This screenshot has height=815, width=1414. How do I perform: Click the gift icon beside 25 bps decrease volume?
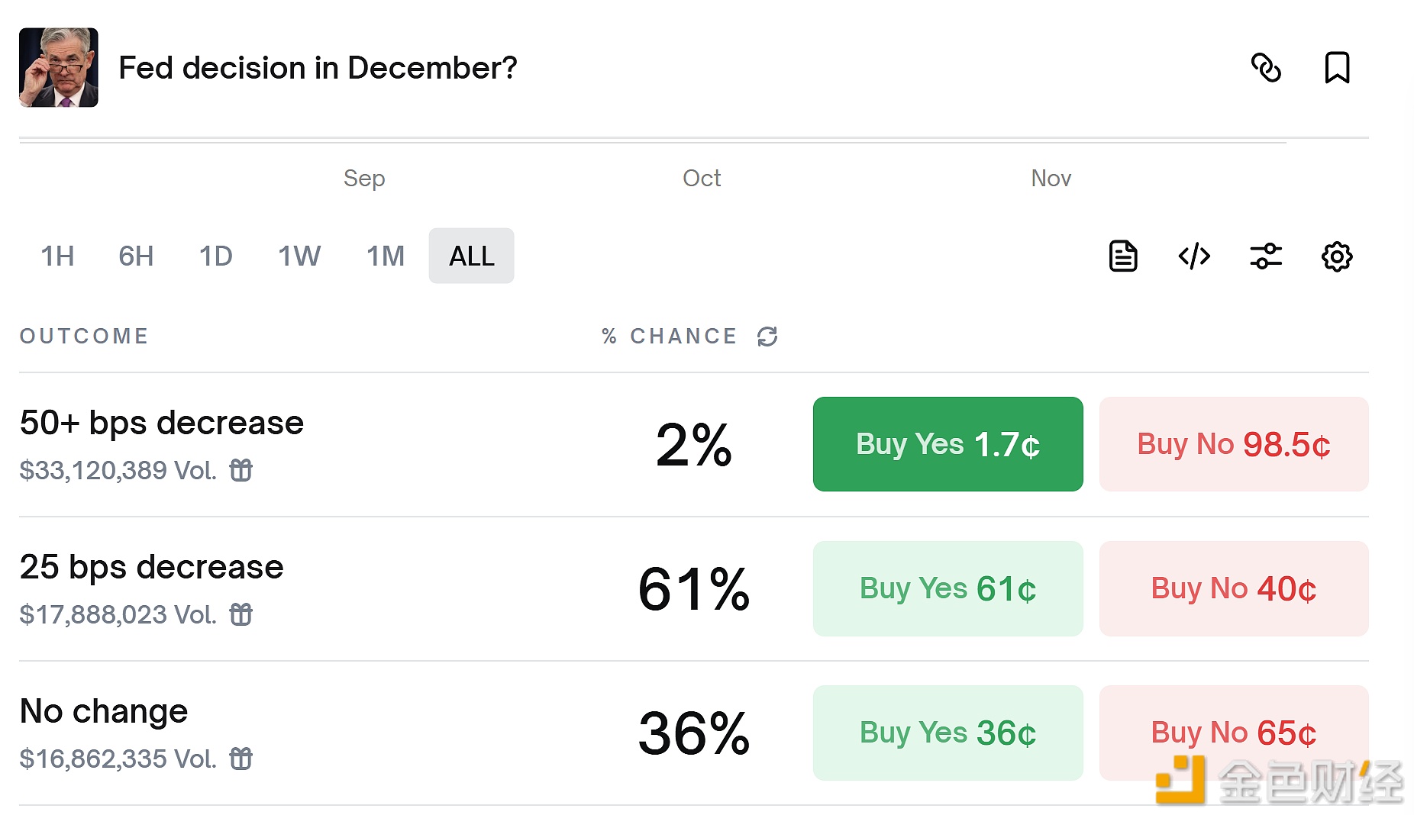(241, 614)
